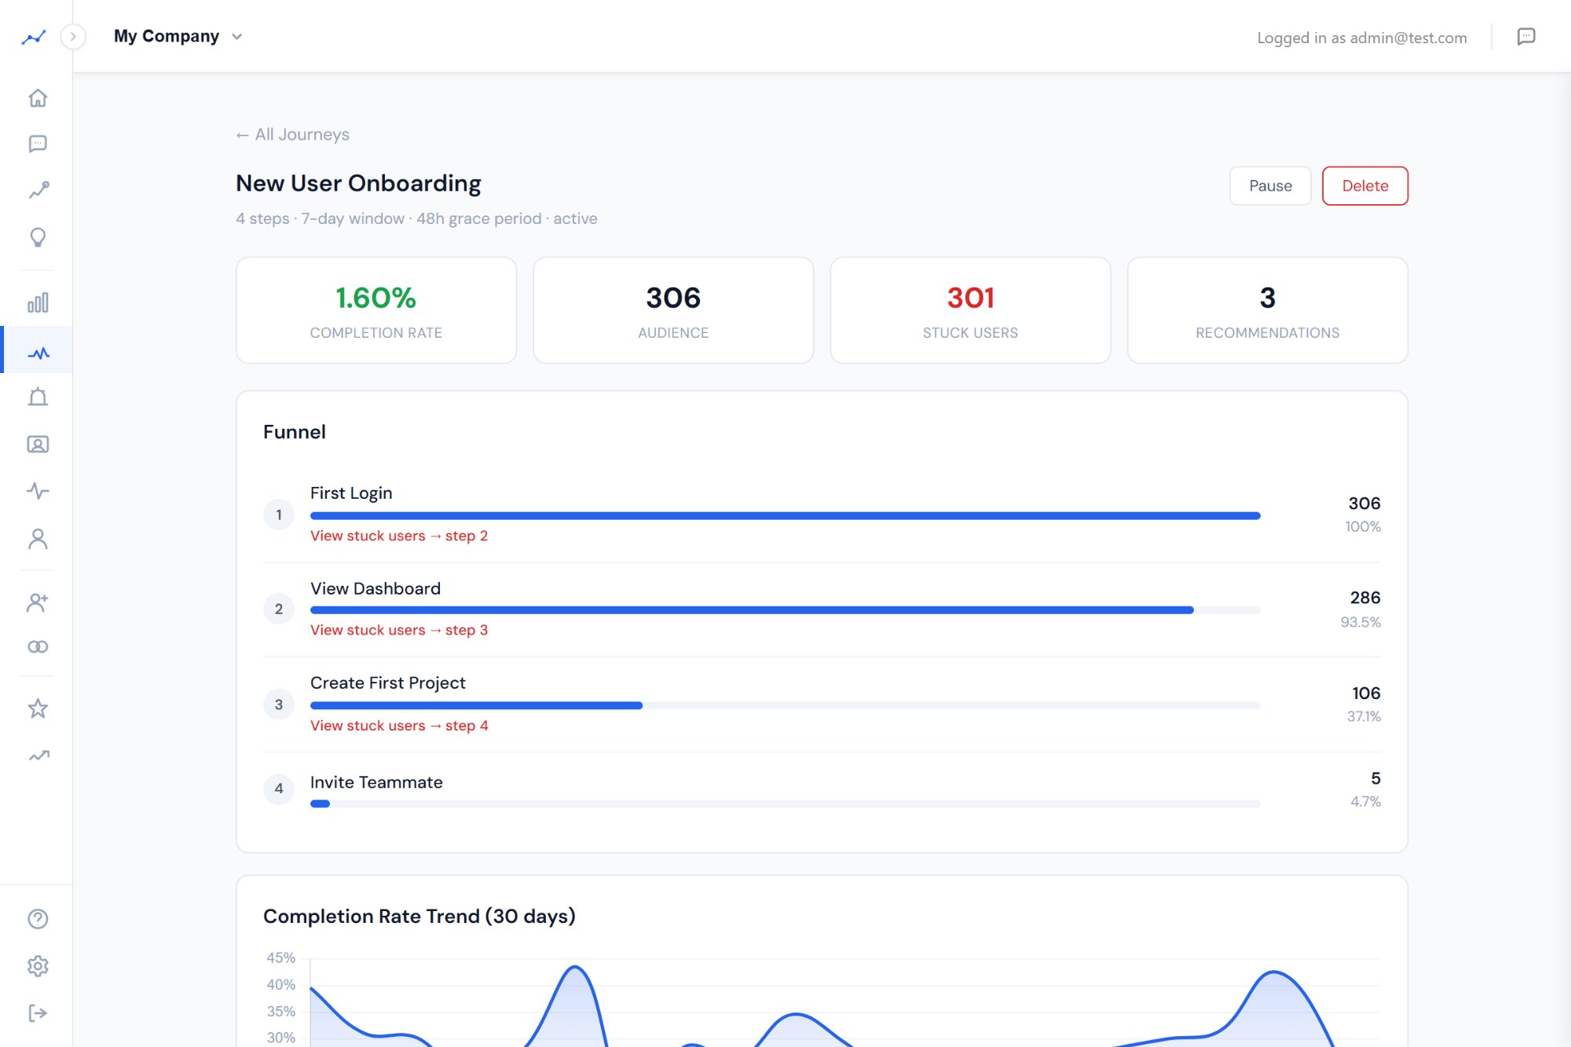The height and width of the screenshot is (1047, 1571).
Task: Click the First Login funnel progress bar
Action: coord(785,516)
